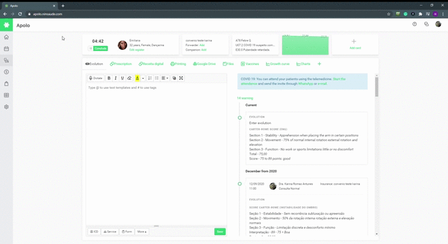Open the settings gear in sidebar
Image resolution: width=448 pixels, height=244 pixels.
[6, 107]
